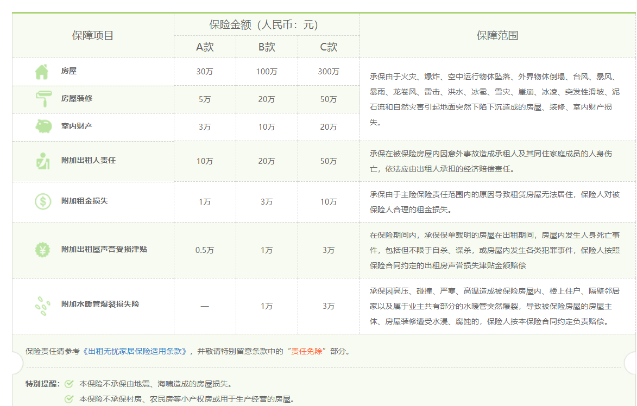Click the 20万 amount for 附加出租人责任

point(267,161)
